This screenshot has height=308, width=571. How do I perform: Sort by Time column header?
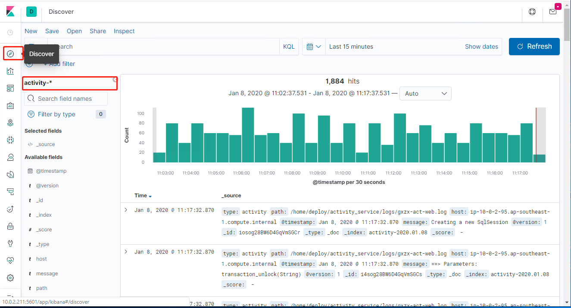click(143, 196)
